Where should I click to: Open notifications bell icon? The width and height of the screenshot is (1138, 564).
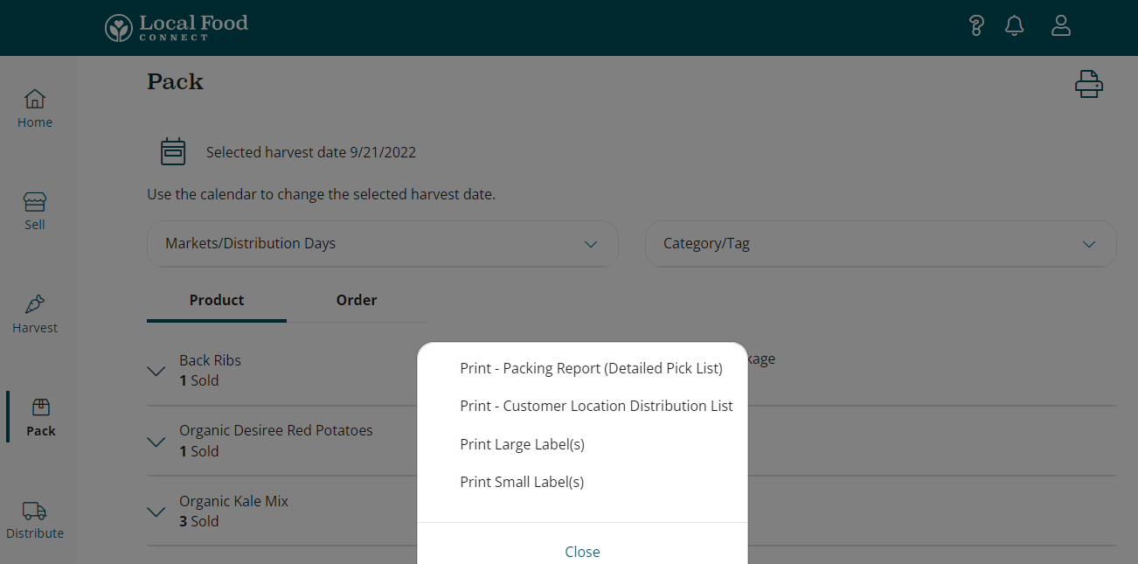point(1014,26)
